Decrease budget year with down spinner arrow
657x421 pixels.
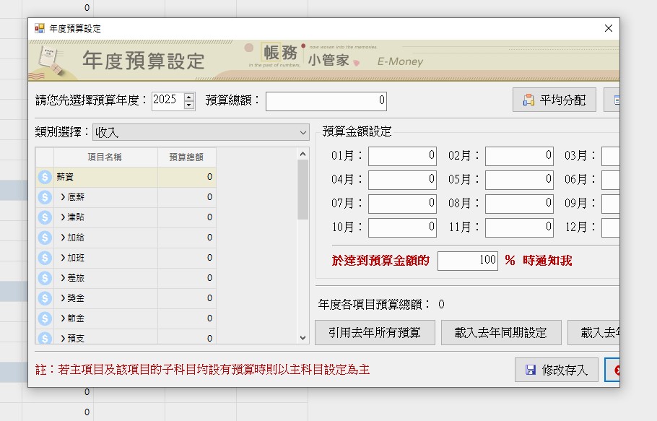[189, 105]
